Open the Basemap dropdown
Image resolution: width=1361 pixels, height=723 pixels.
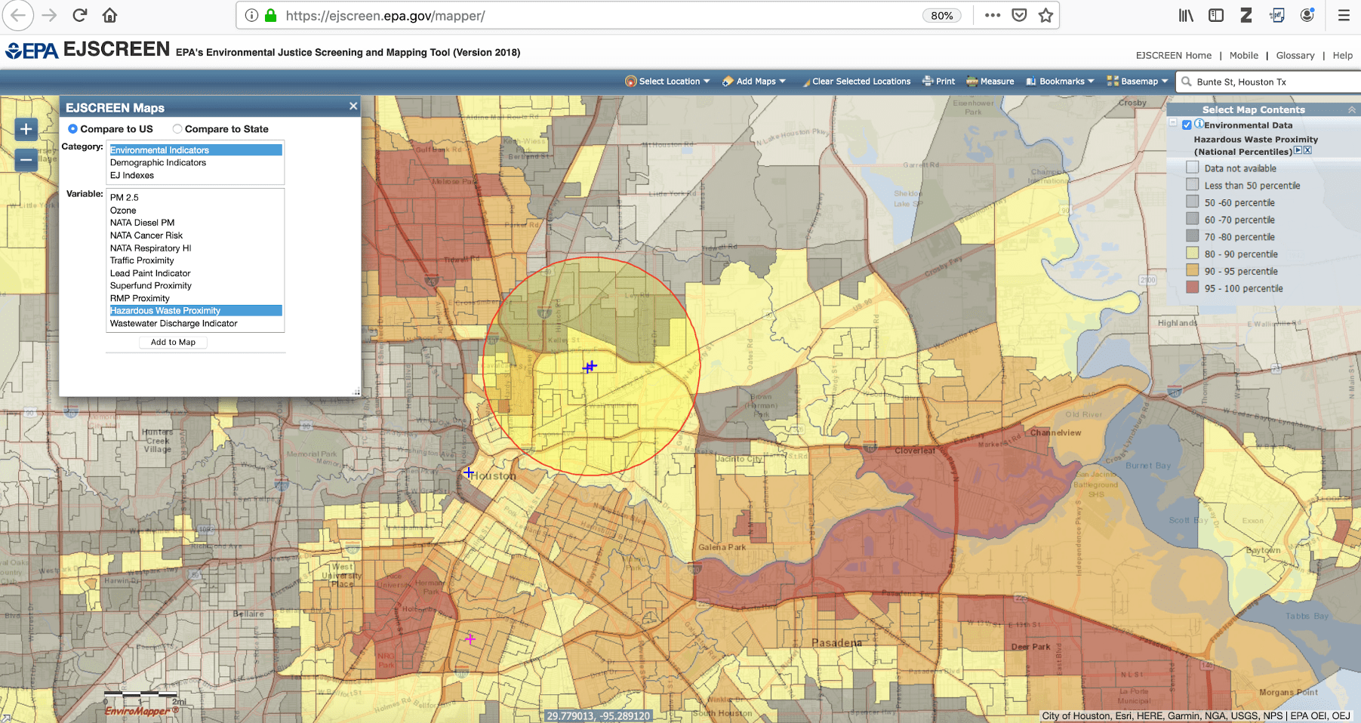(1138, 82)
